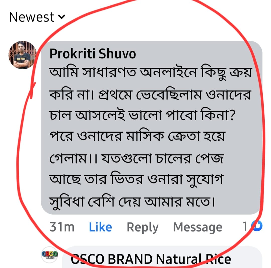Click the line containing ওনারা সুযোগ

coord(137,180)
